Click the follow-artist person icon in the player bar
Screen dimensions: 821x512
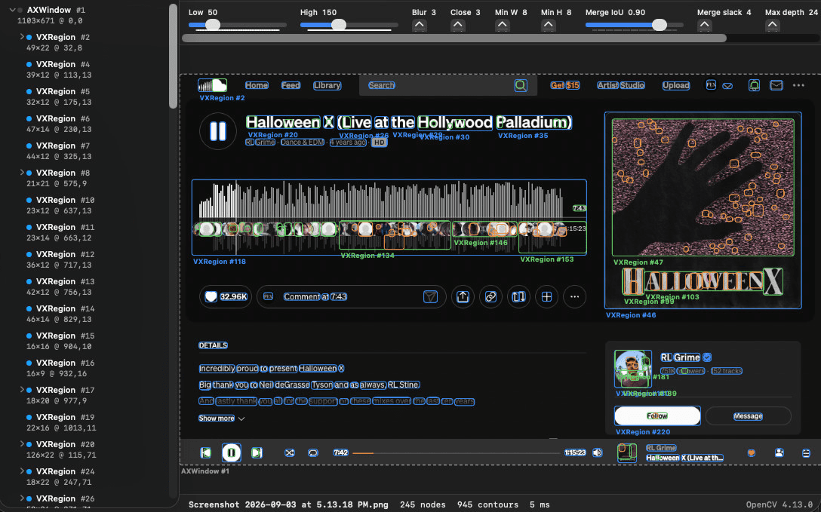click(779, 453)
